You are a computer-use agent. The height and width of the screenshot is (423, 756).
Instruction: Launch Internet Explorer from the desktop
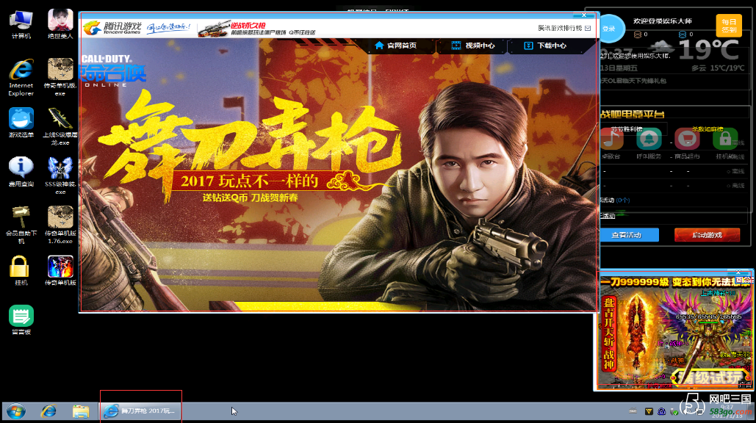(21, 77)
